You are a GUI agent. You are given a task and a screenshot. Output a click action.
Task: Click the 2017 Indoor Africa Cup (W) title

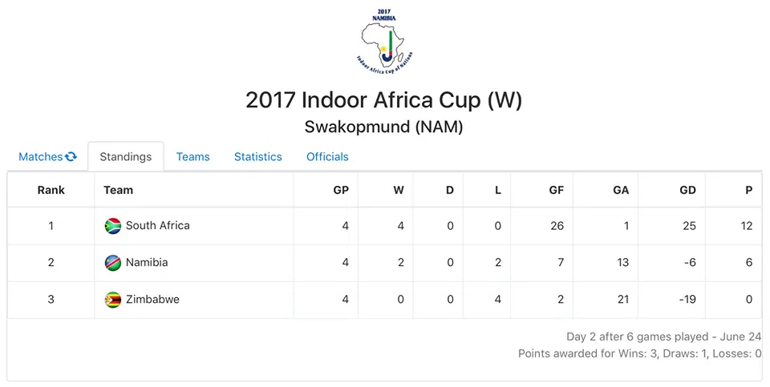(384, 101)
